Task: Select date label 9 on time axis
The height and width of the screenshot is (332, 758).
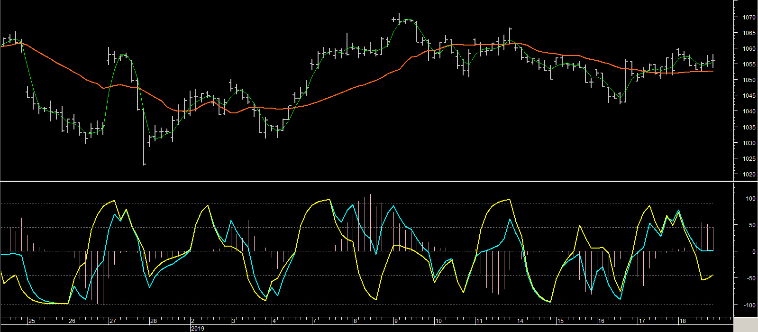Action: pyautogui.click(x=396, y=321)
